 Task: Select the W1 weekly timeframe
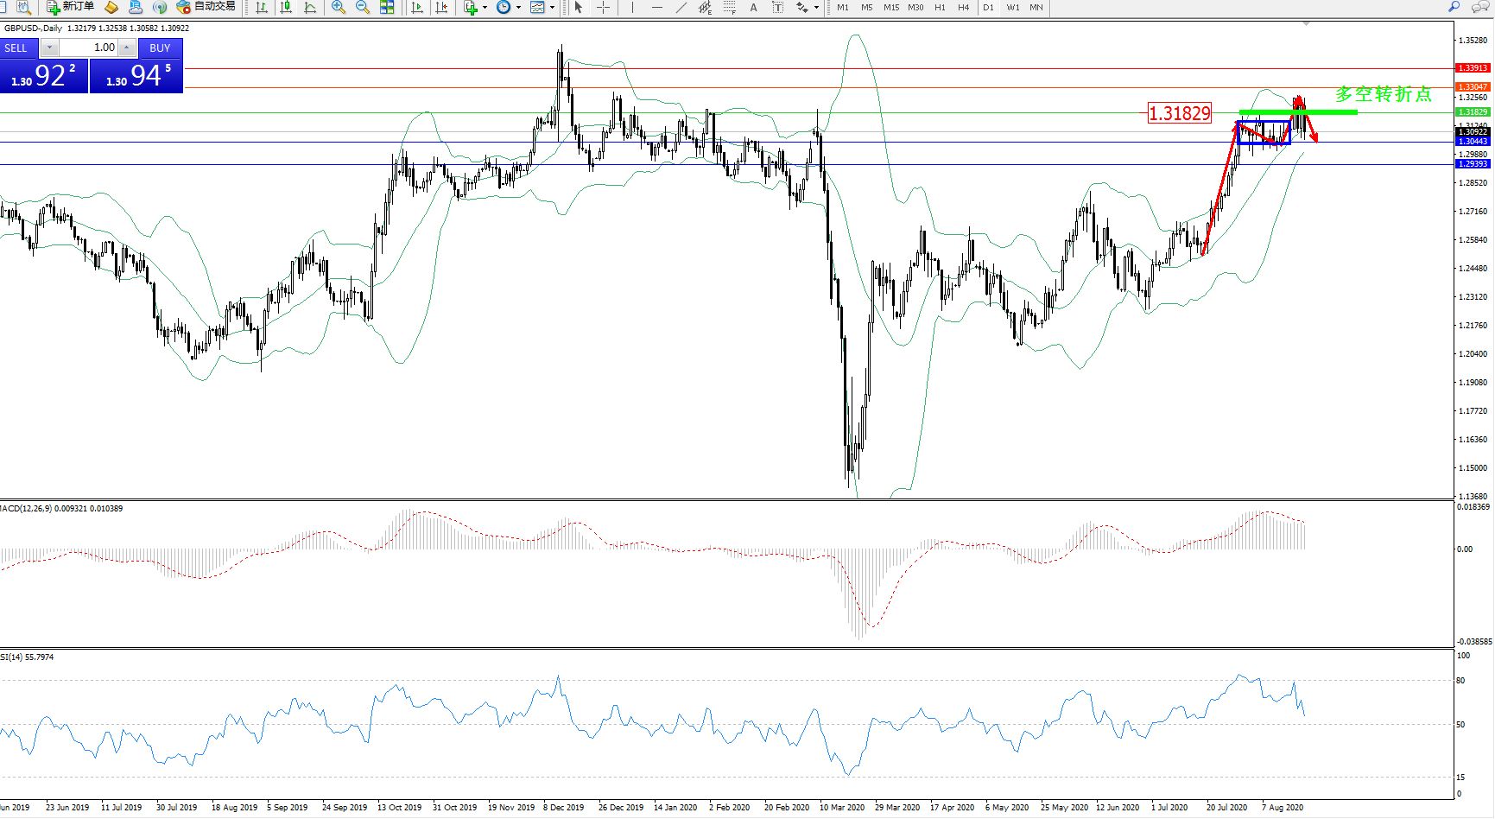click(1012, 7)
